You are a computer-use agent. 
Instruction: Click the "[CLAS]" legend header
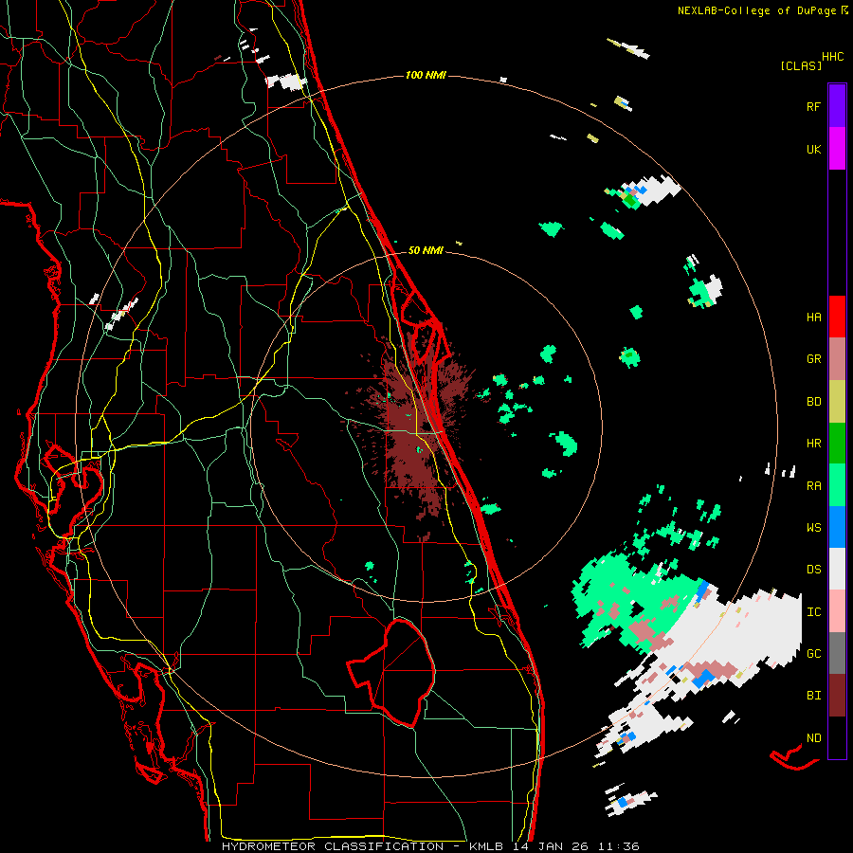coord(801,65)
